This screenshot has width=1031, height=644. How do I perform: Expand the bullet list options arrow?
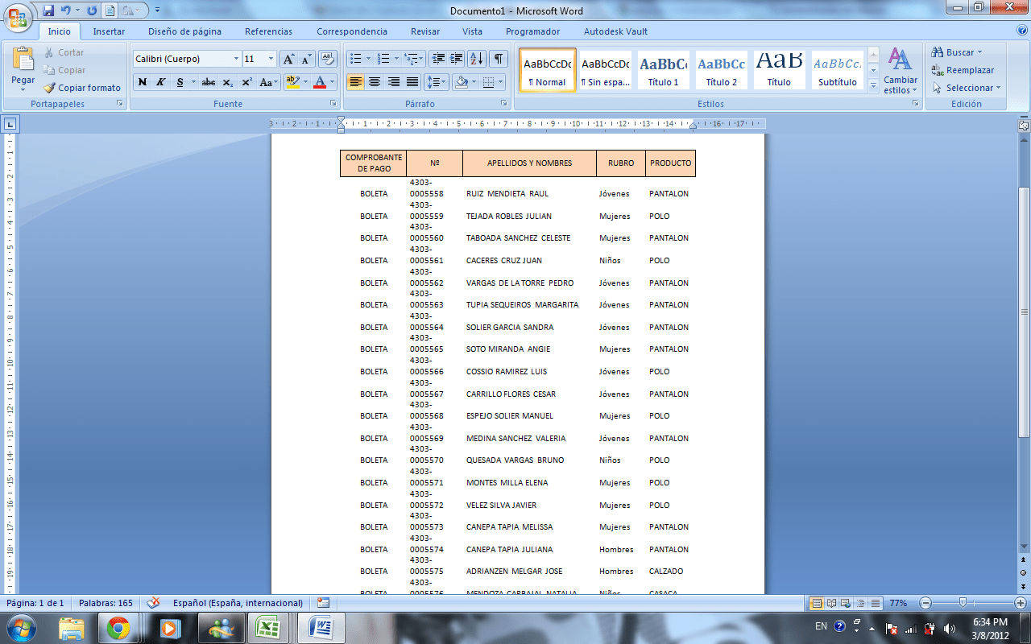coord(366,59)
